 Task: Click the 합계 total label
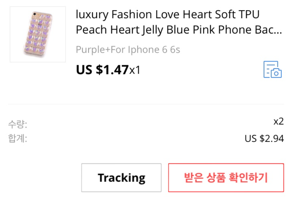pyautogui.click(x=17, y=138)
